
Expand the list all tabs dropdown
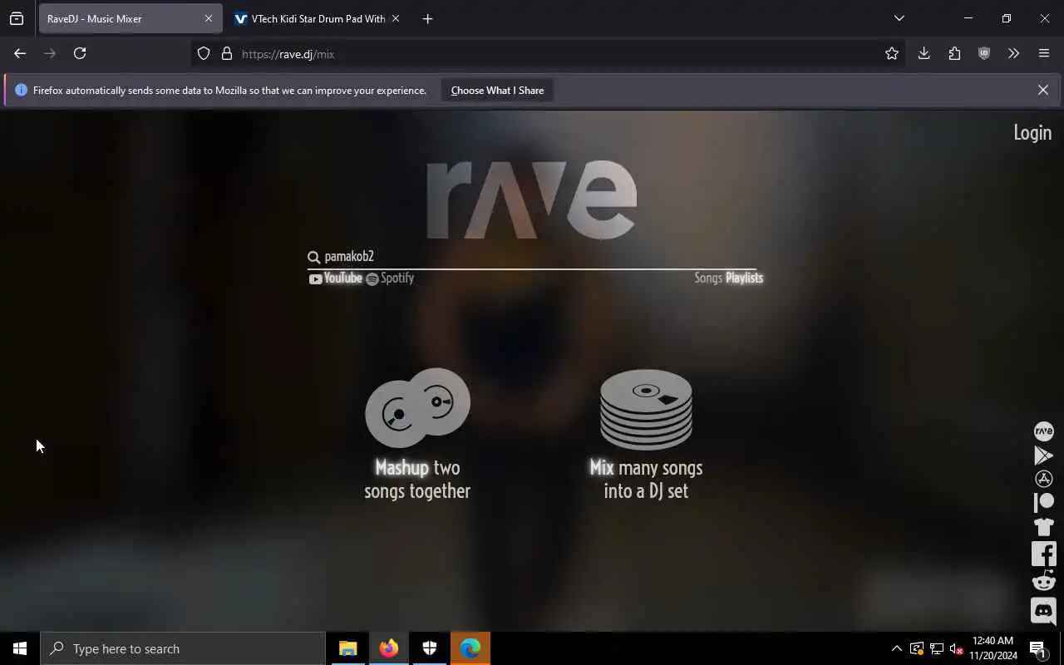(899, 18)
